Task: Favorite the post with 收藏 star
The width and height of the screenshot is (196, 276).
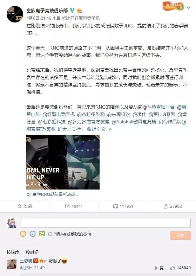Action: 25,206
